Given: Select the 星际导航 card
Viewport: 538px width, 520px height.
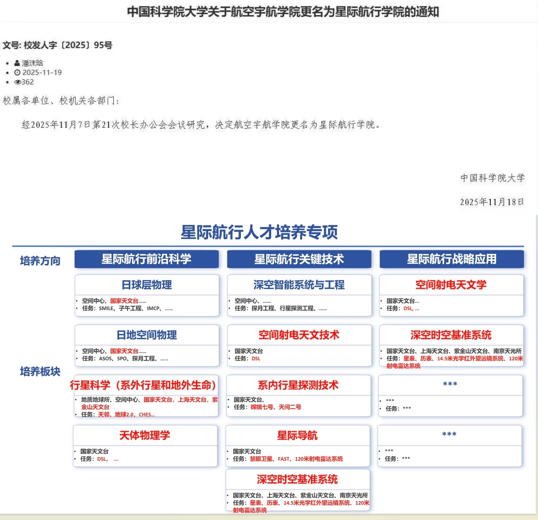Looking at the screenshot, I should [297, 436].
